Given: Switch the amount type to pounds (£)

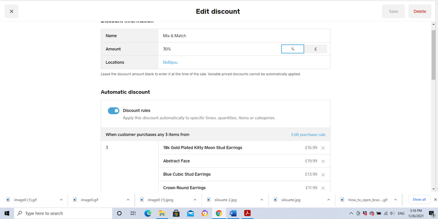Looking at the screenshot, I should coord(316,49).
